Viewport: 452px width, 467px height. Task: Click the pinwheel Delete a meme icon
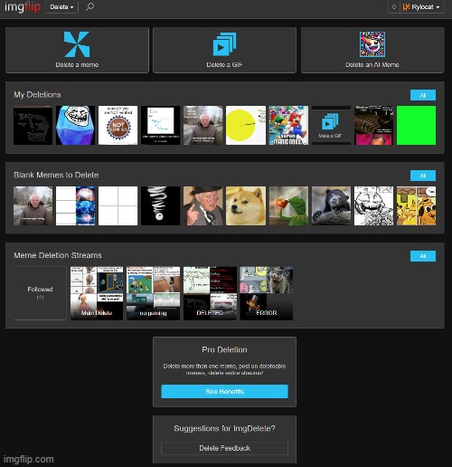point(77,44)
